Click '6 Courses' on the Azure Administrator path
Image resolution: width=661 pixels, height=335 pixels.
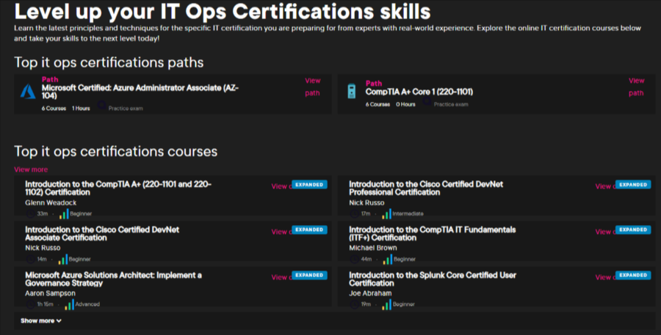(x=54, y=108)
